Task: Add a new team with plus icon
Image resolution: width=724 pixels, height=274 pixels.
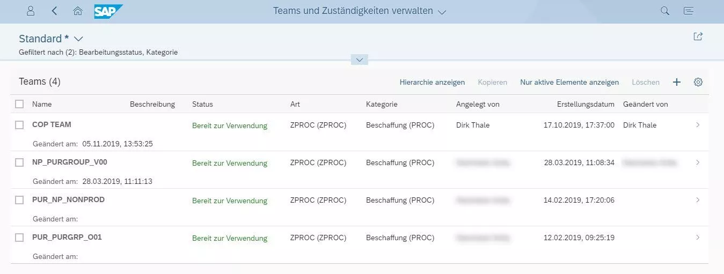Action: tap(677, 82)
